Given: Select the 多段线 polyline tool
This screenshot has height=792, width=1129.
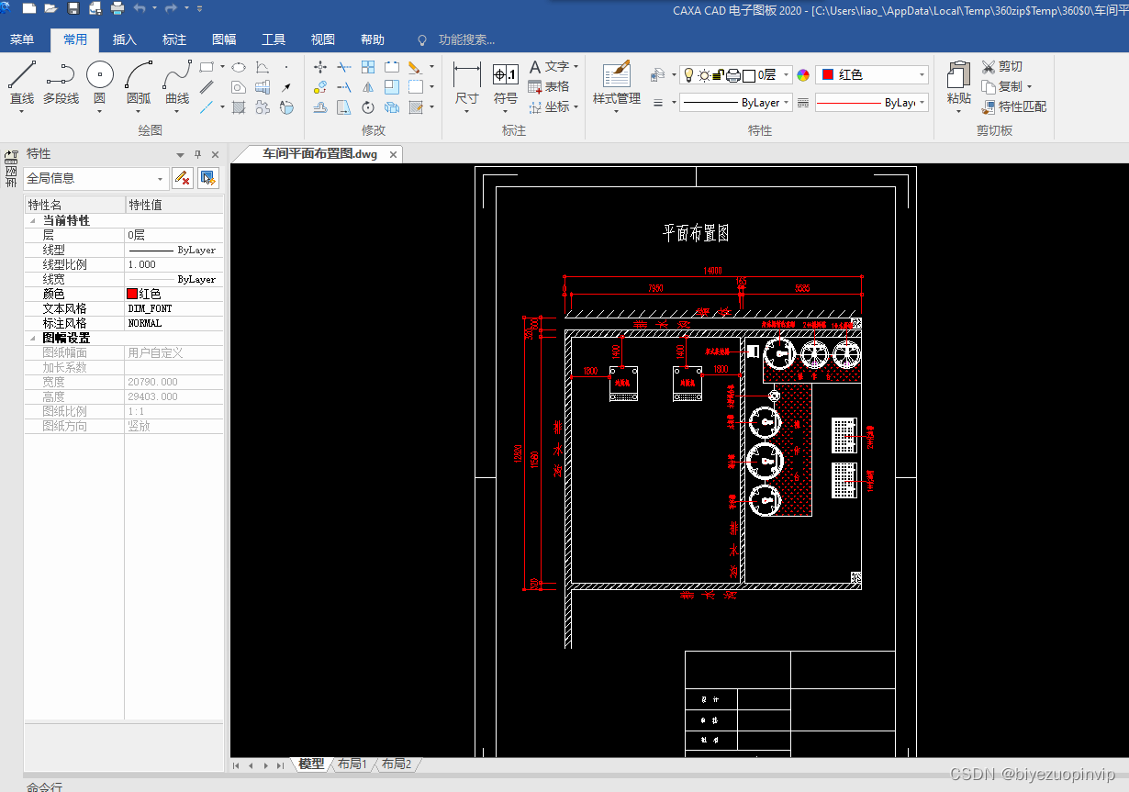Looking at the screenshot, I should (x=61, y=84).
